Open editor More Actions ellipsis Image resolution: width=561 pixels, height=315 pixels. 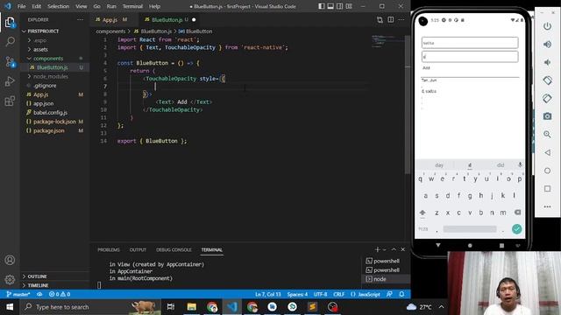coord(401,19)
